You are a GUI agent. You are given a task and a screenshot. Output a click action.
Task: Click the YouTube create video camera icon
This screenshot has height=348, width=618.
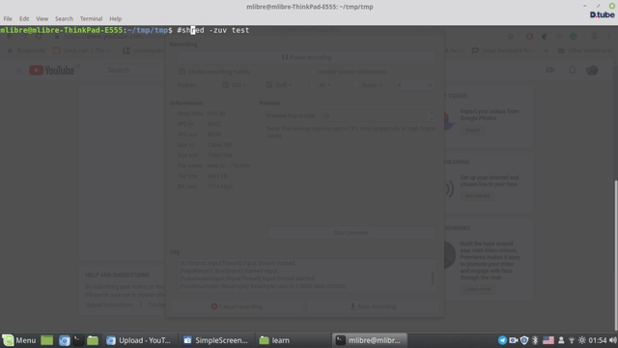pyautogui.click(x=549, y=70)
